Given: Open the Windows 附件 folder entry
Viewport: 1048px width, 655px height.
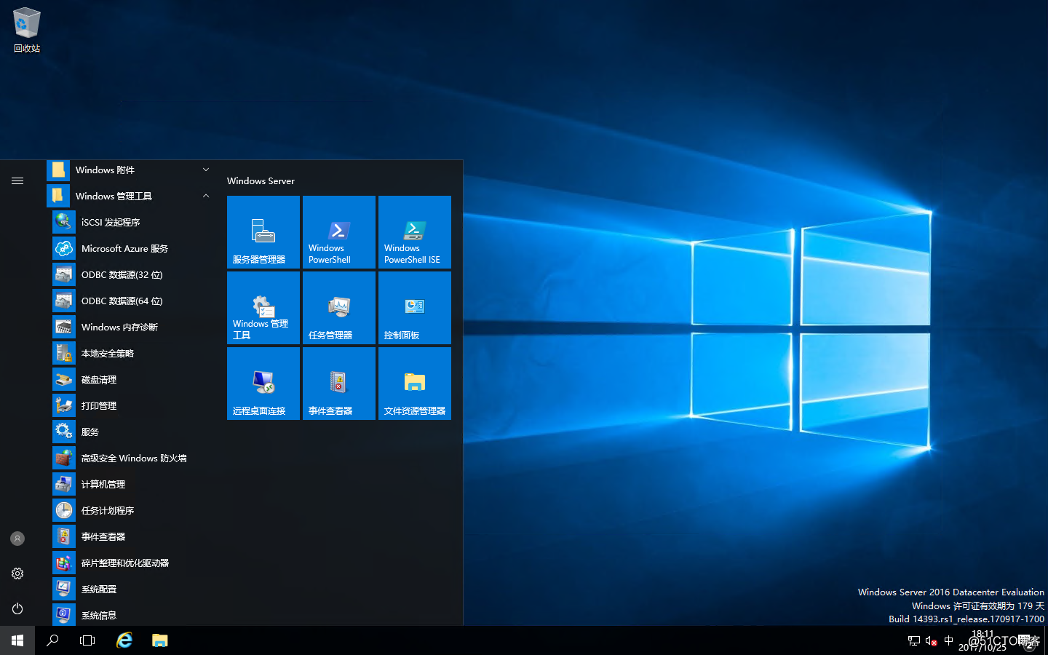Looking at the screenshot, I should point(132,170).
